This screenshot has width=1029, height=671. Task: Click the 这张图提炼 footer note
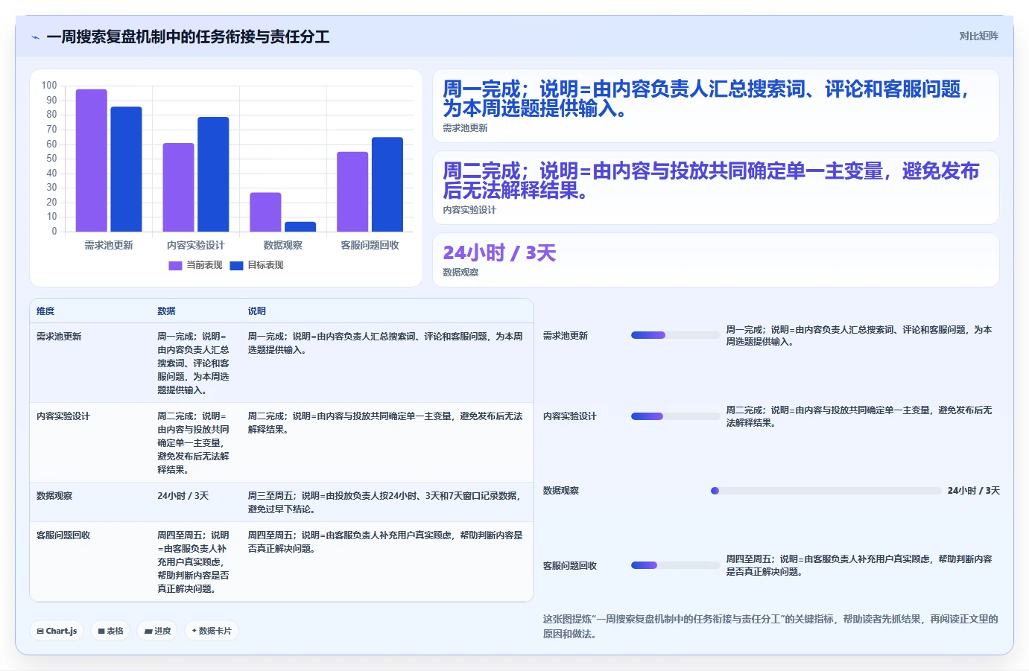click(770, 626)
